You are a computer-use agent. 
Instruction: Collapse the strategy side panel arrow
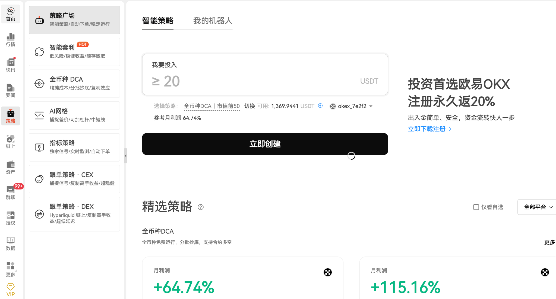[125, 156]
